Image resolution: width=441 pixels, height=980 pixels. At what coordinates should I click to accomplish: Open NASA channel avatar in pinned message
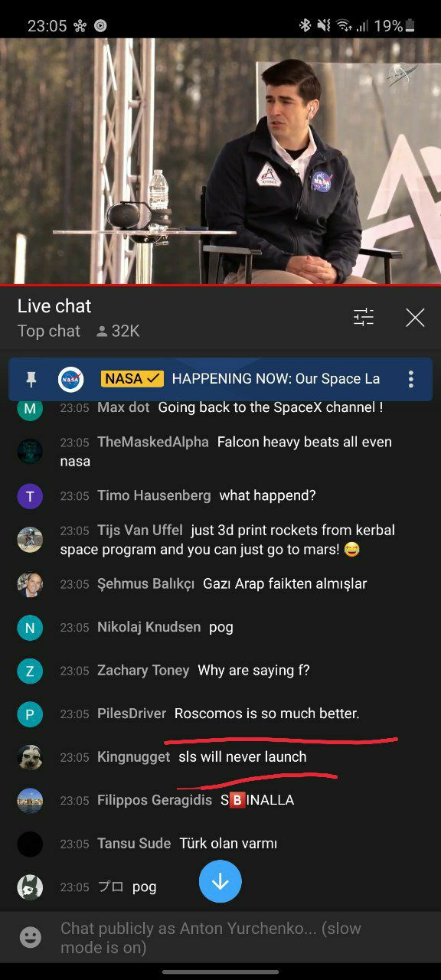point(71,379)
